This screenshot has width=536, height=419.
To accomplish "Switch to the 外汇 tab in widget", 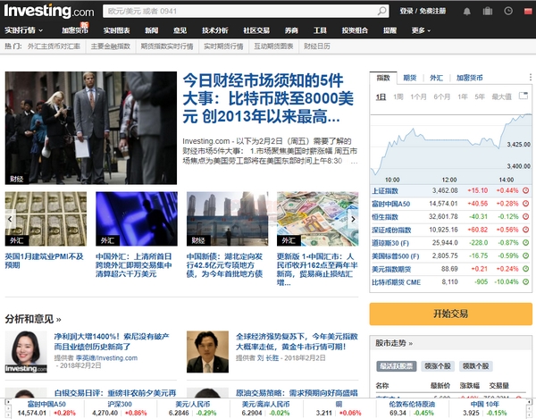I will point(436,78).
